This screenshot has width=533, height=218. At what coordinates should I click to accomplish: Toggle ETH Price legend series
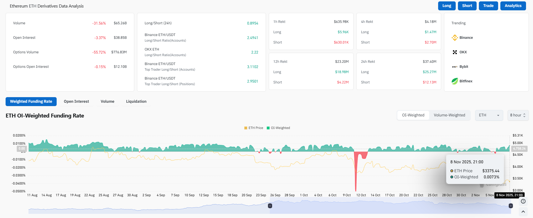tap(254, 128)
